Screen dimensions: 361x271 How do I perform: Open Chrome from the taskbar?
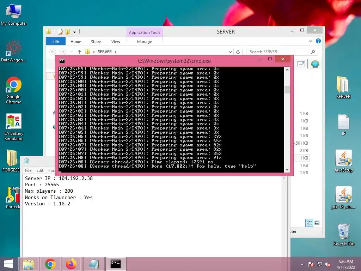click(50, 264)
